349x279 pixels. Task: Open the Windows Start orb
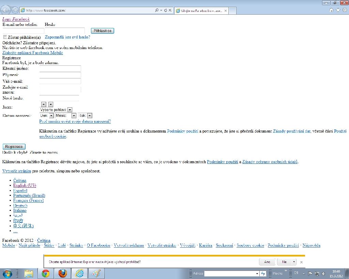pos(7,274)
